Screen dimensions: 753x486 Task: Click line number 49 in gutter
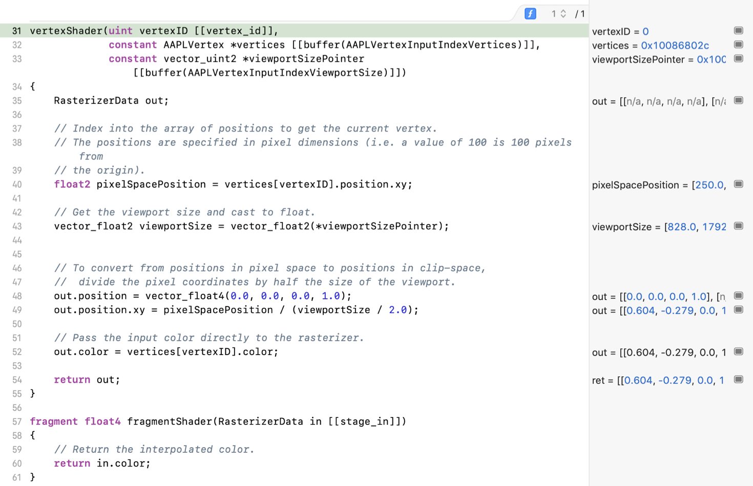(17, 310)
